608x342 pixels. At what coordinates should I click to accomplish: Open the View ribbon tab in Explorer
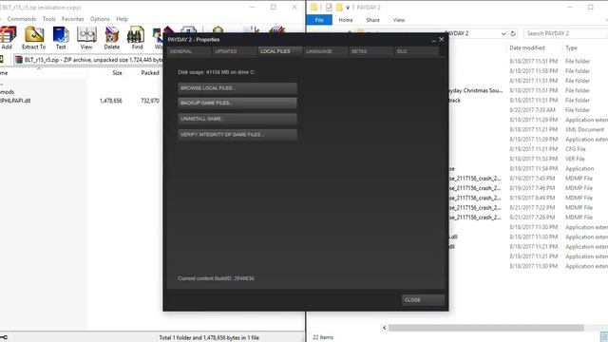(x=399, y=20)
